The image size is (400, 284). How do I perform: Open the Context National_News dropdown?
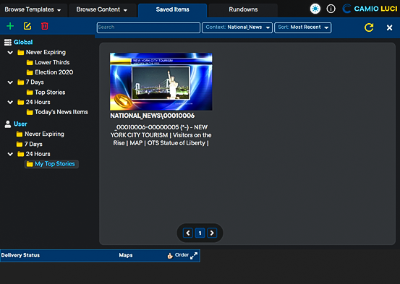coord(237,27)
